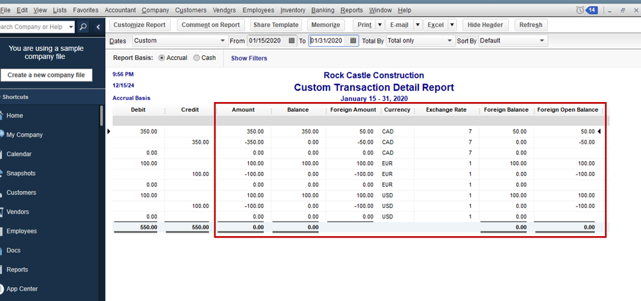Open the From date calendar icon

[x=291, y=40]
